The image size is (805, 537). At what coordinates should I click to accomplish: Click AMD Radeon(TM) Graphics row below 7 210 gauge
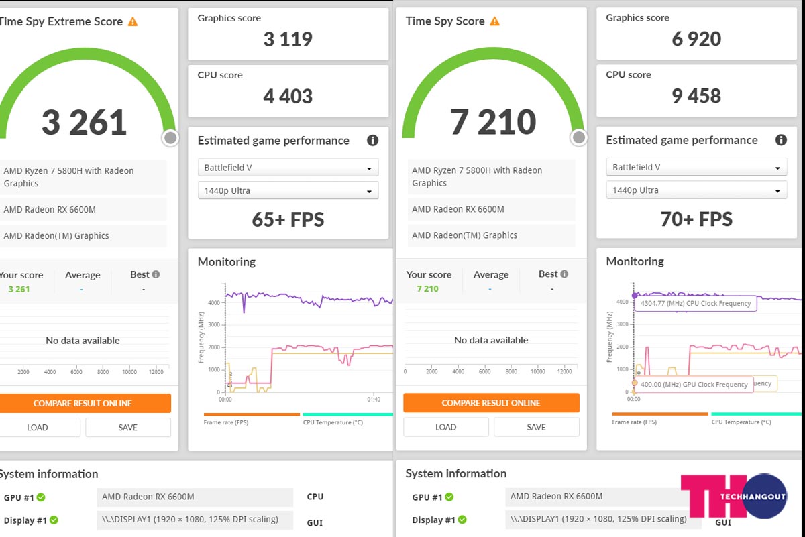pos(491,235)
